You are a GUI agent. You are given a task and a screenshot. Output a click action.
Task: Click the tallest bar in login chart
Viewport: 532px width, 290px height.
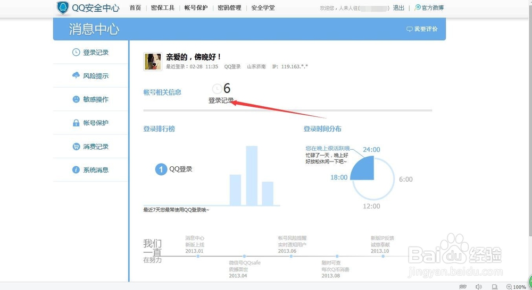pyautogui.click(x=252, y=175)
